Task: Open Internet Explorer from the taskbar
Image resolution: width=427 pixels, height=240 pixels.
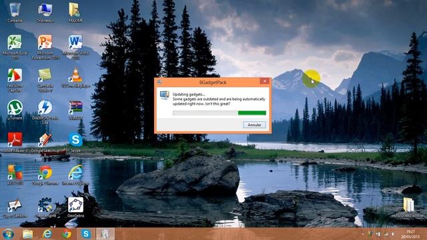Action: pos(47,234)
